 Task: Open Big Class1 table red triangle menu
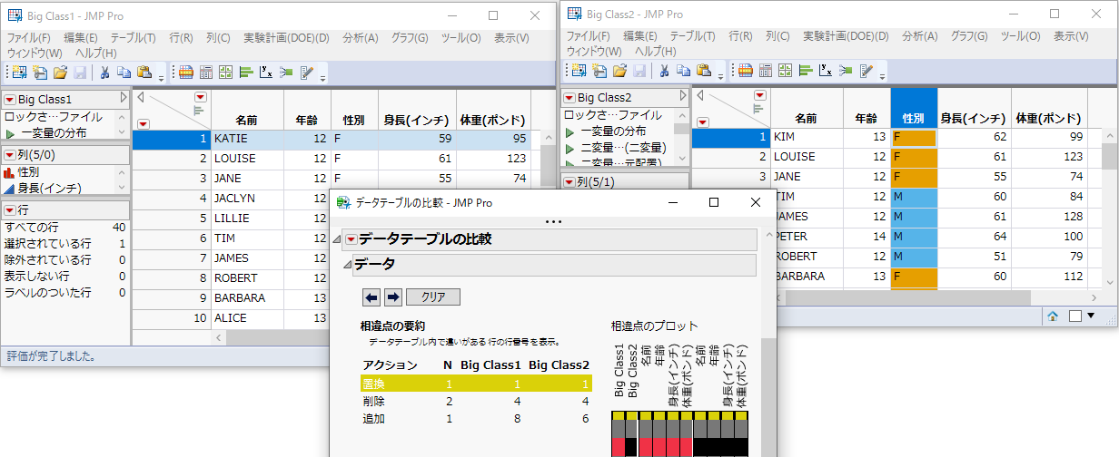[10, 100]
